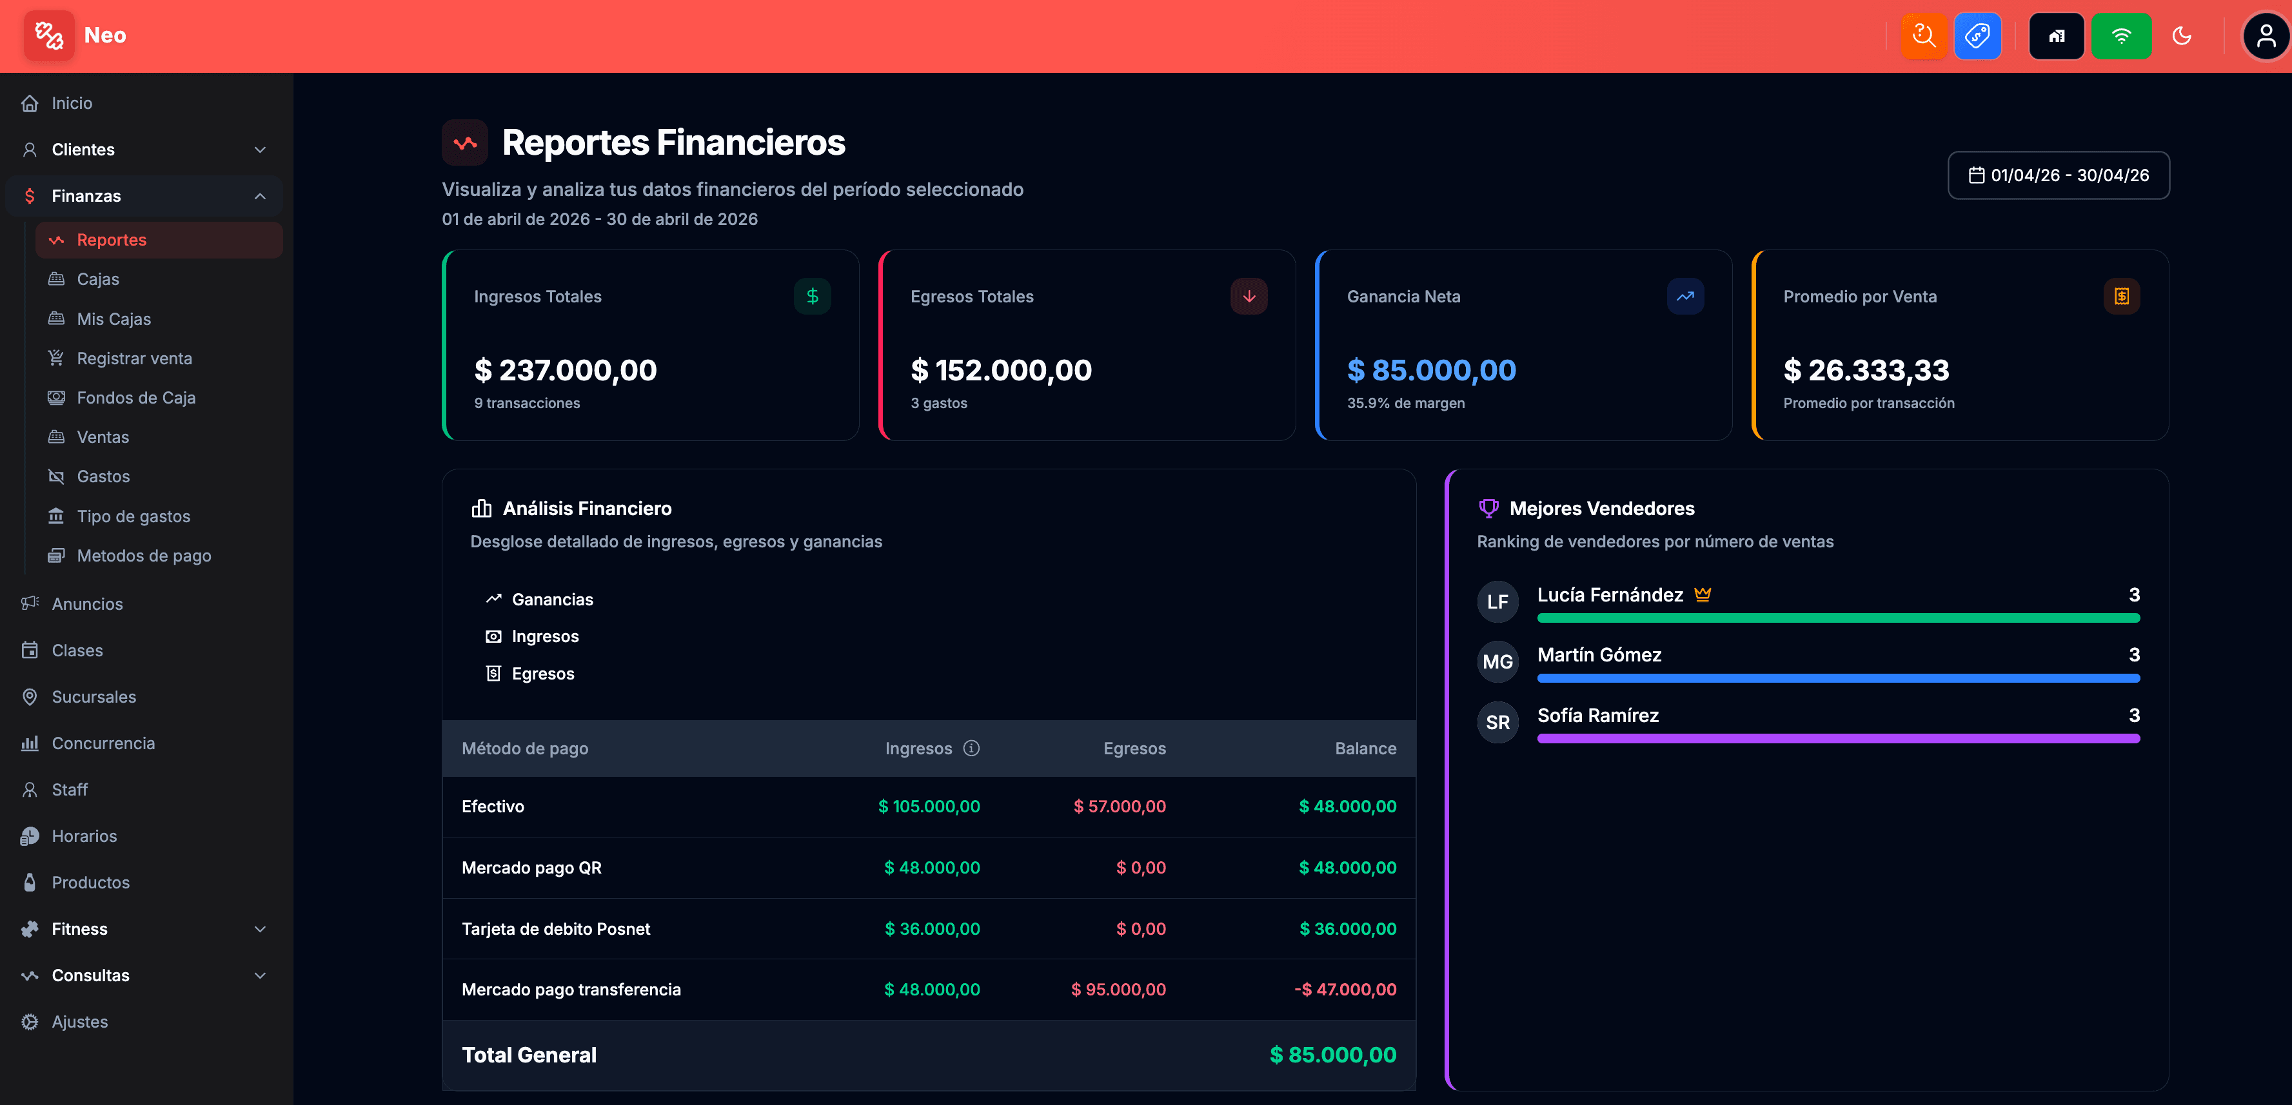Screen dimensions: 2292x1105
Task: Toggle dark mode with moon icon
Action: tap(2182, 35)
